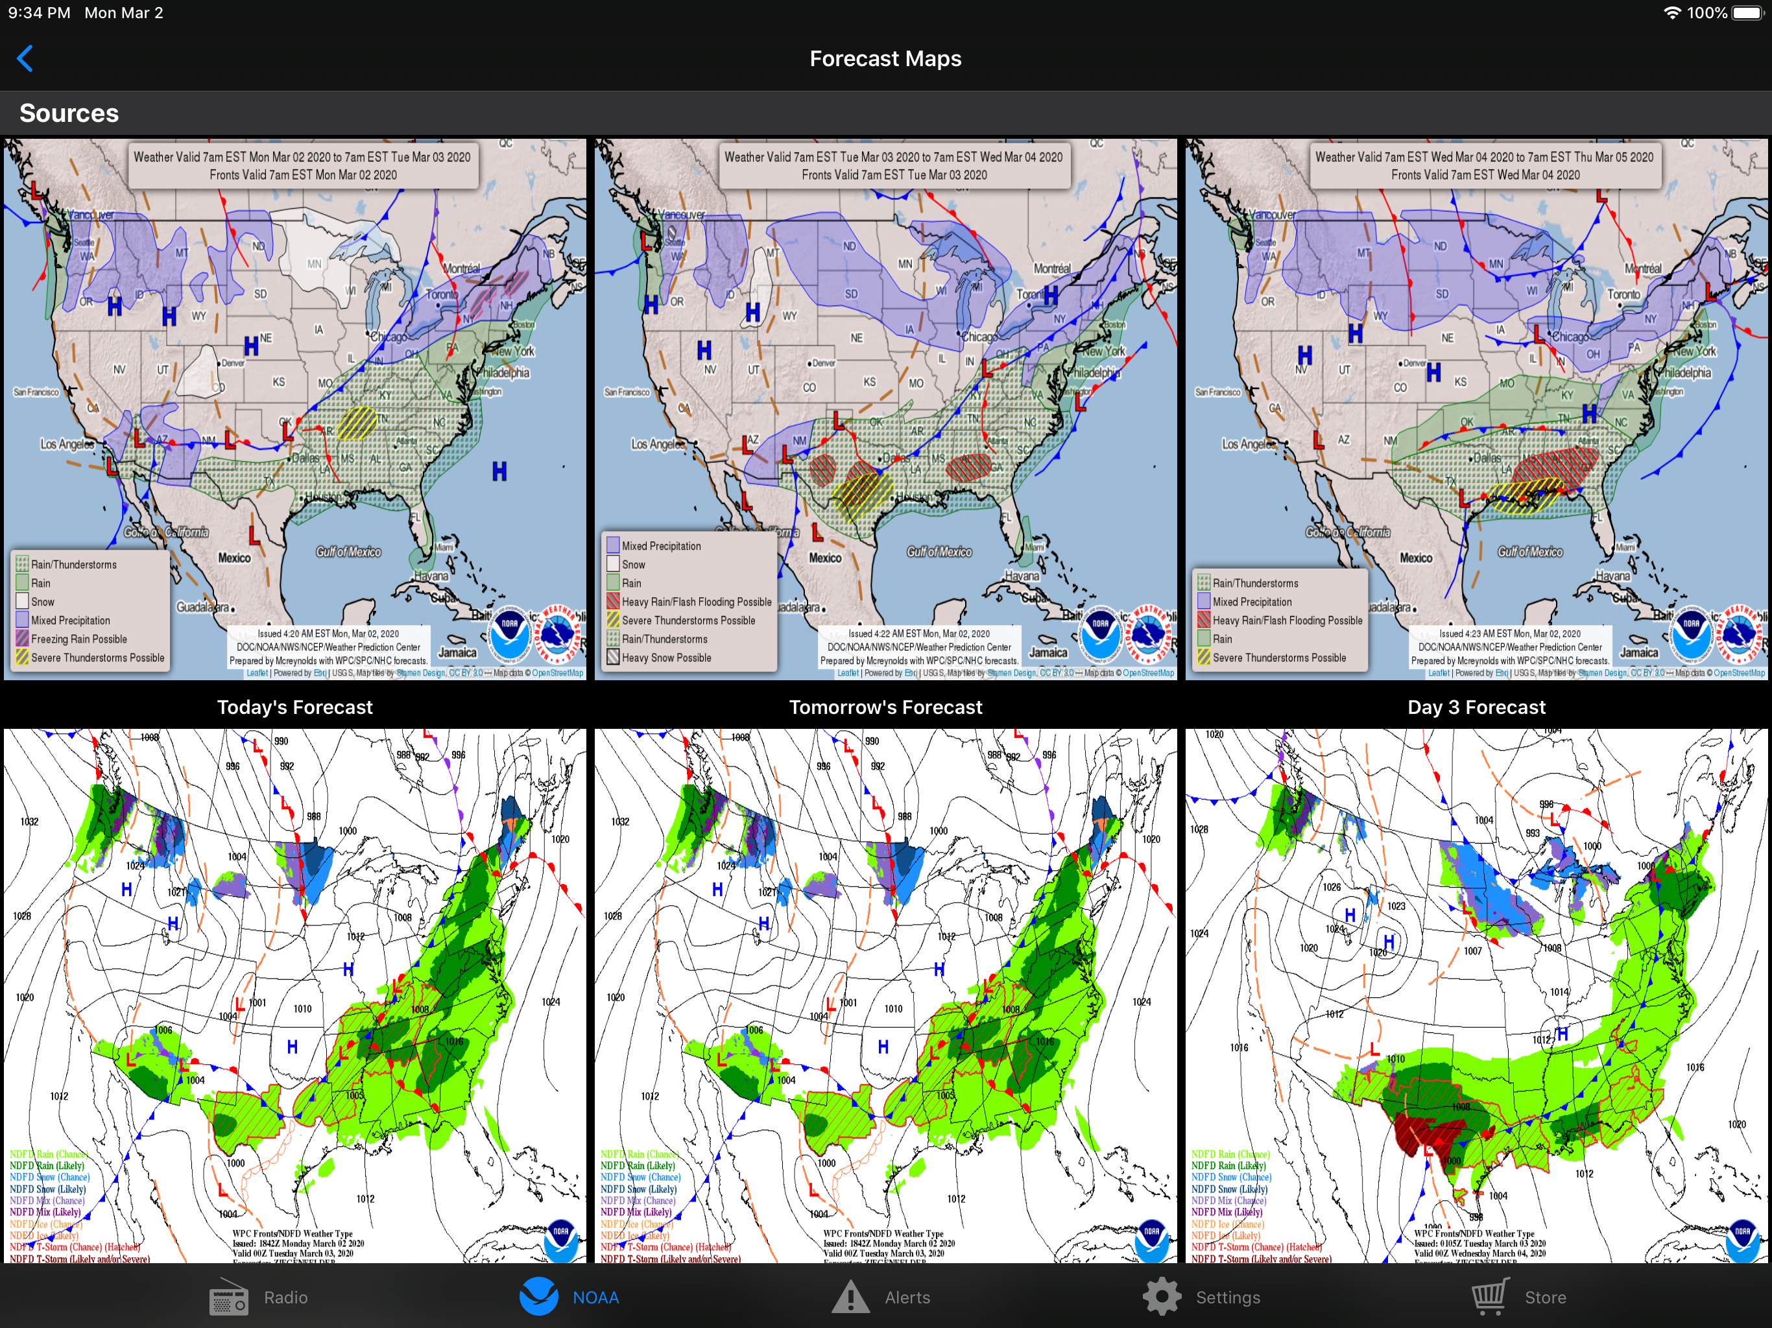This screenshot has width=1772, height=1328.
Task: Open the Radio tab icon
Action: point(229,1297)
